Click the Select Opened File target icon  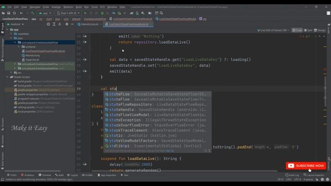[x=48, y=24]
